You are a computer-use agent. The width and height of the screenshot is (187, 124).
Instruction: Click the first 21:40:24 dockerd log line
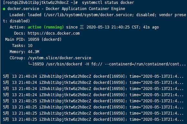pyautogui.click(x=93, y=76)
